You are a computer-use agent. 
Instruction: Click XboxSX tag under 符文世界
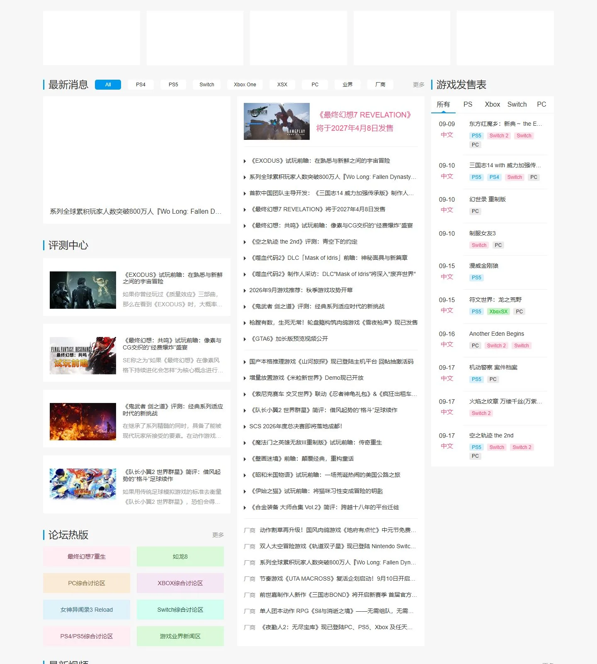pos(498,312)
